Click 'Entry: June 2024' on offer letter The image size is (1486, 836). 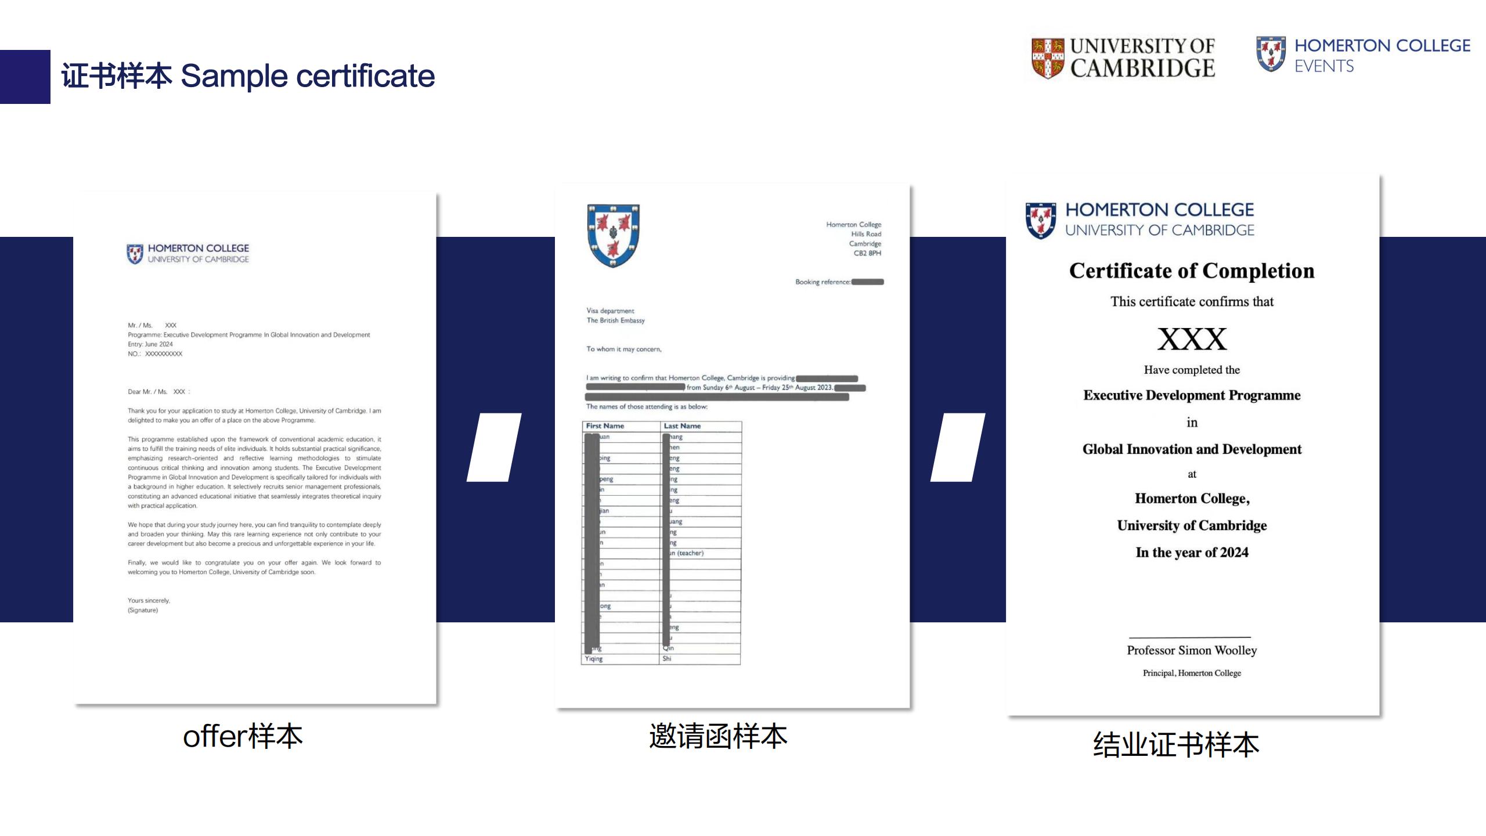[x=150, y=344]
